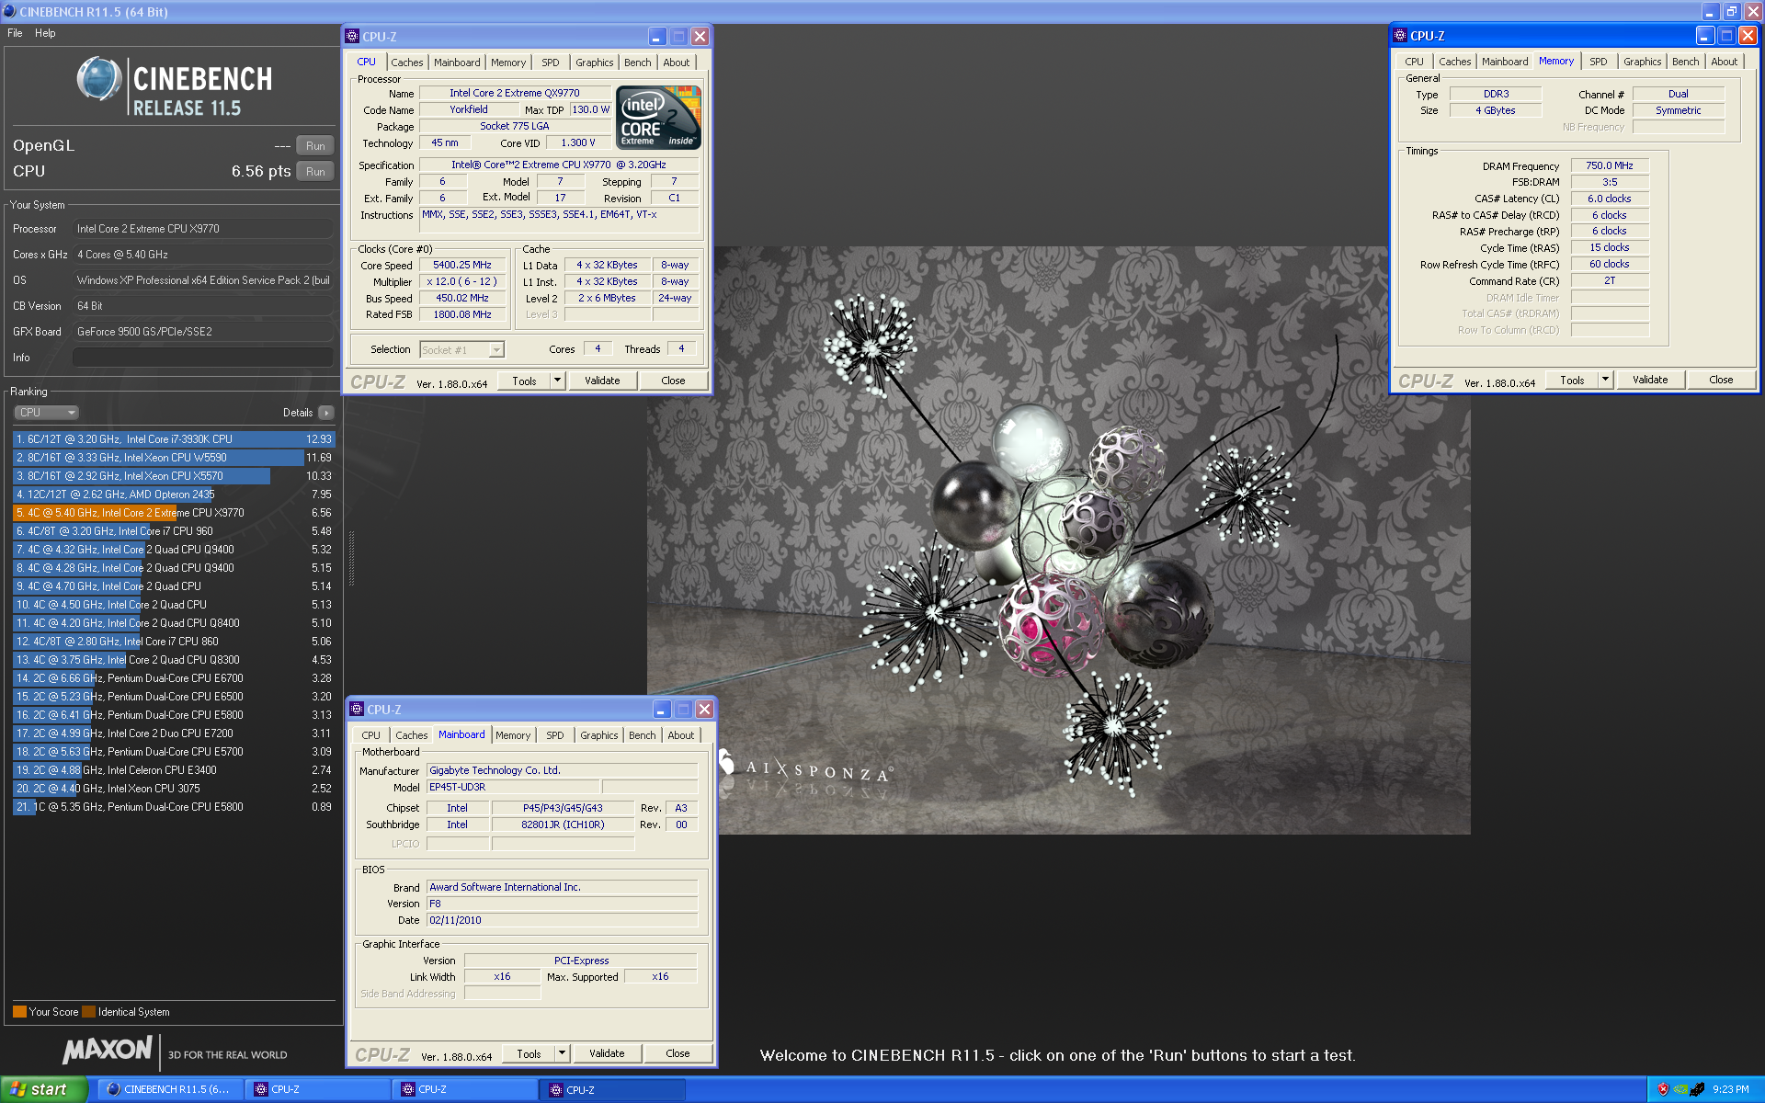Click Close button in Mainboard window

click(x=678, y=1053)
